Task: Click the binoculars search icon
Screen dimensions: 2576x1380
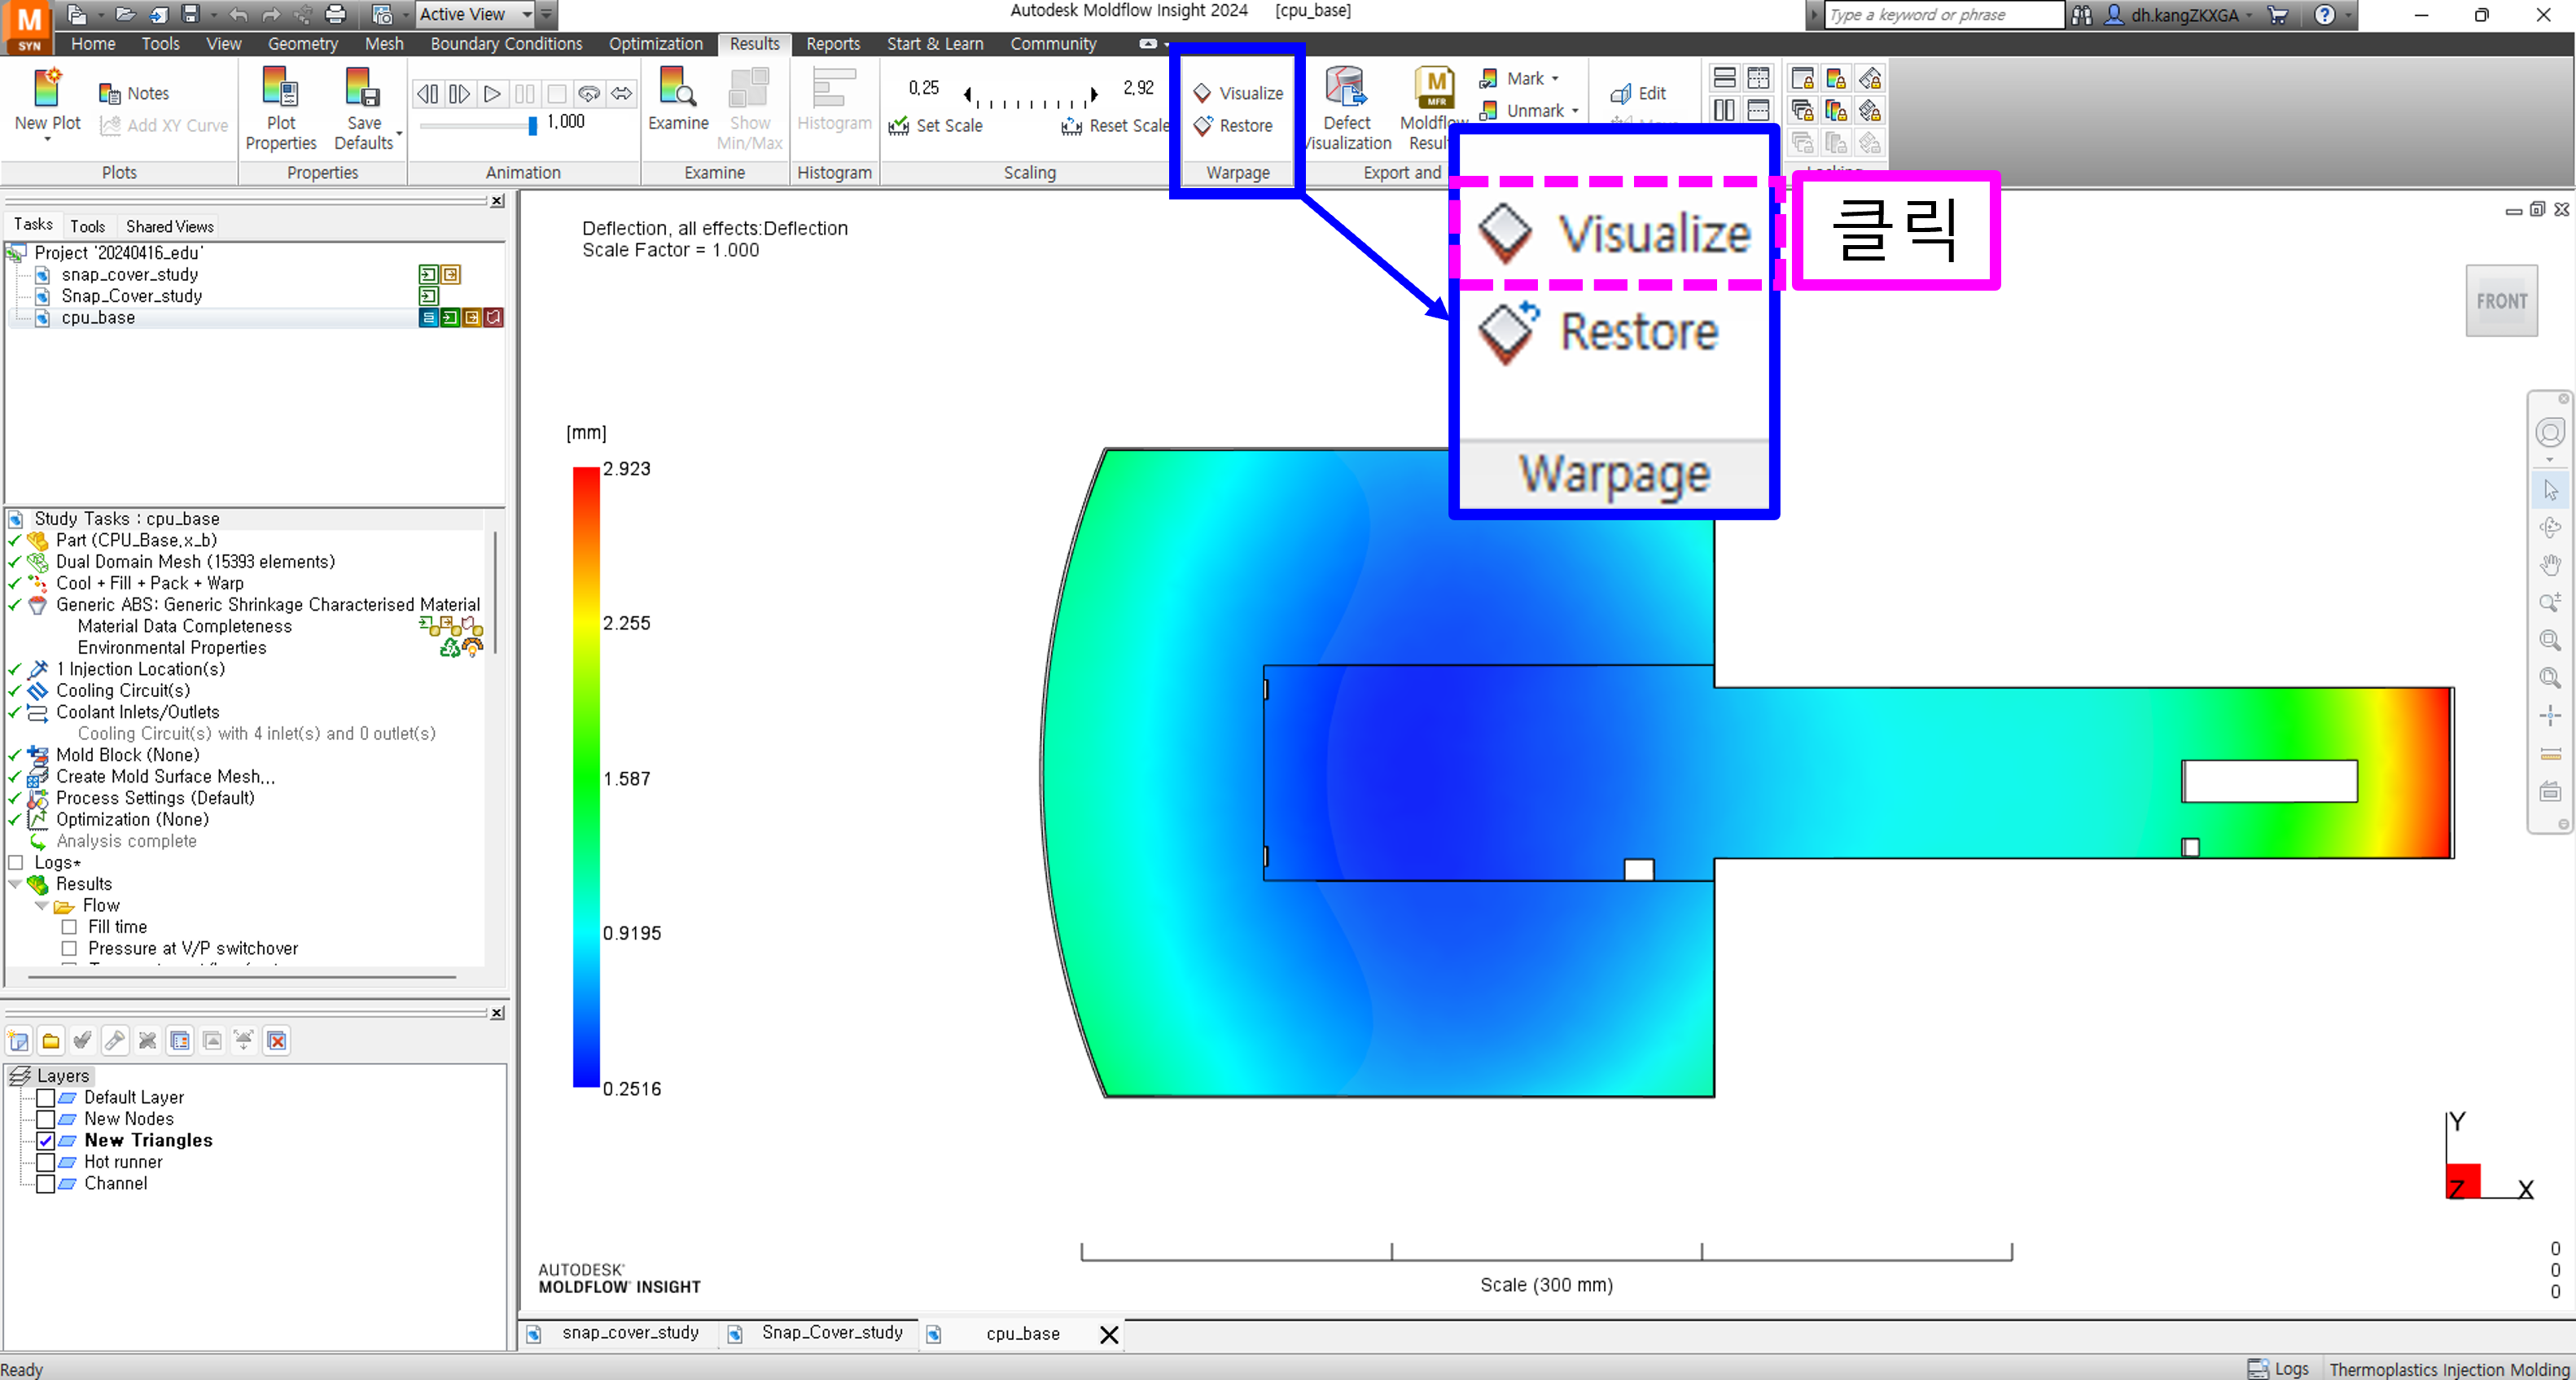Action: click(x=2081, y=15)
